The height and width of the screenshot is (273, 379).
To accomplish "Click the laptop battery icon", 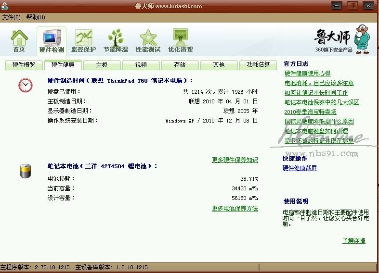I will point(26,171).
